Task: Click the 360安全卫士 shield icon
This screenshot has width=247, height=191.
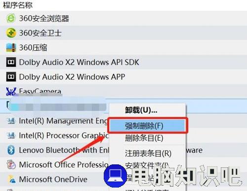Action: (11, 33)
